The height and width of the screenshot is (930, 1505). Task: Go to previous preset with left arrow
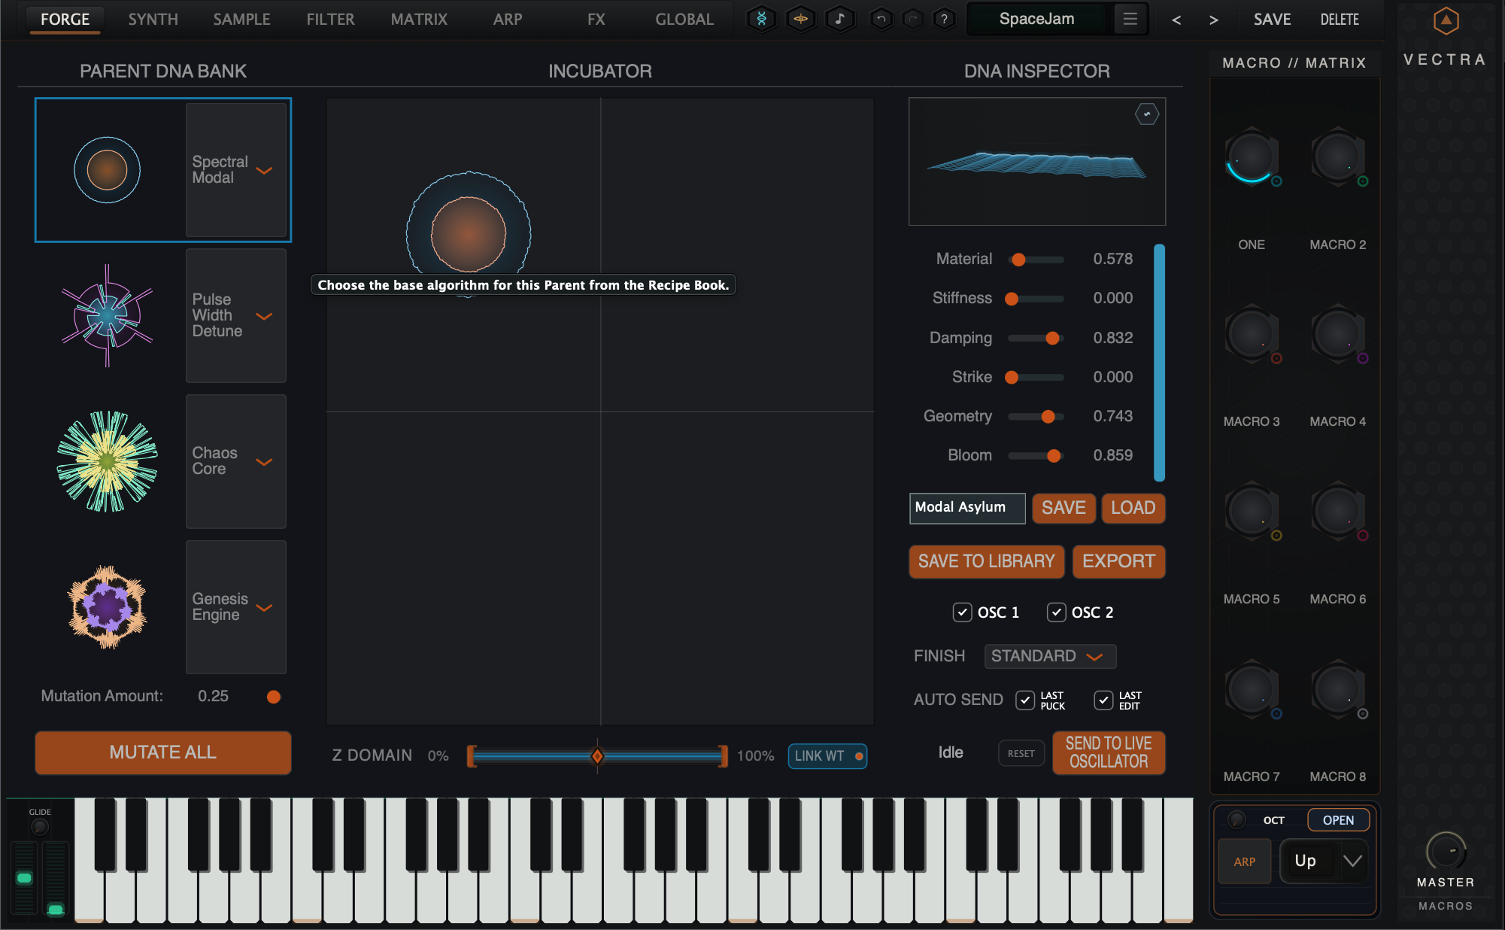pyautogui.click(x=1176, y=20)
